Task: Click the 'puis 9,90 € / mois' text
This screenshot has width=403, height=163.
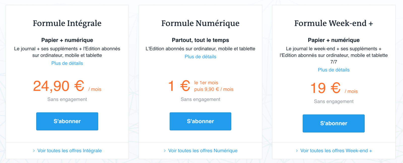Action: point(214,89)
